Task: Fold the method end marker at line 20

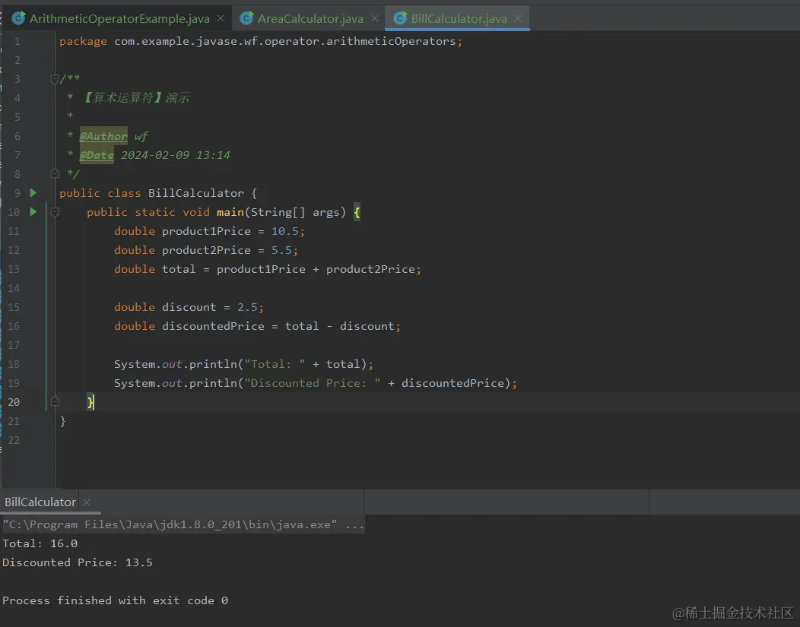Action: [x=55, y=402]
